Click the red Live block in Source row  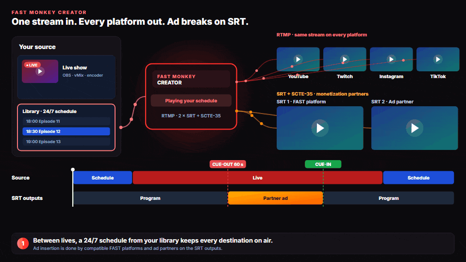[257, 178]
